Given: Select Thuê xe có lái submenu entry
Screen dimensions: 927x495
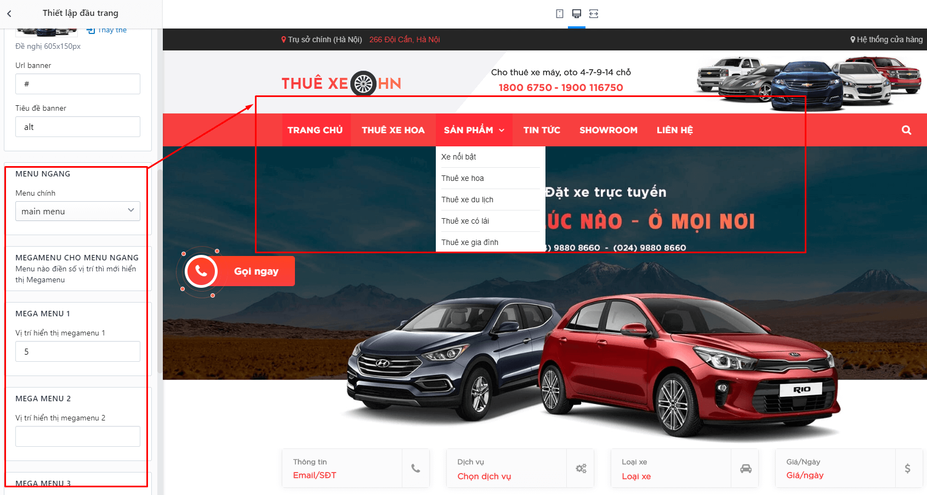Looking at the screenshot, I should click(465, 221).
